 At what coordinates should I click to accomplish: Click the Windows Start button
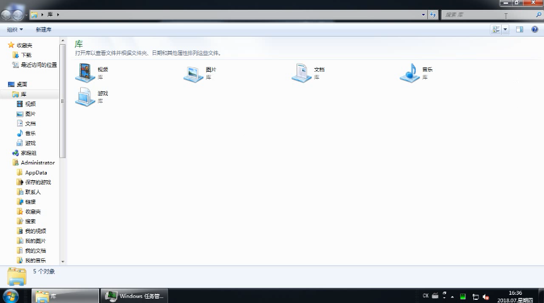coord(11,296)
